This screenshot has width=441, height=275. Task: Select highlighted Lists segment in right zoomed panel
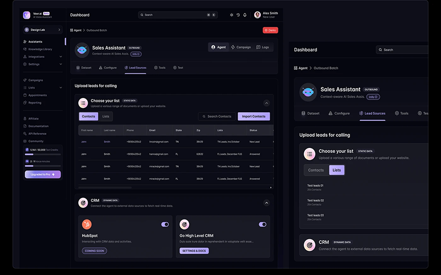[337, 170]
